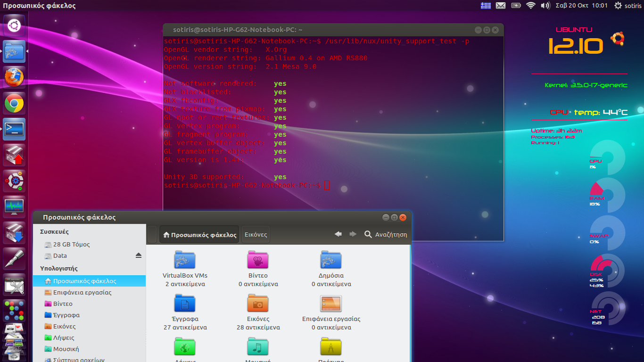
Task: Click the terminal prompt cursor line
Action: click(247, 185)
